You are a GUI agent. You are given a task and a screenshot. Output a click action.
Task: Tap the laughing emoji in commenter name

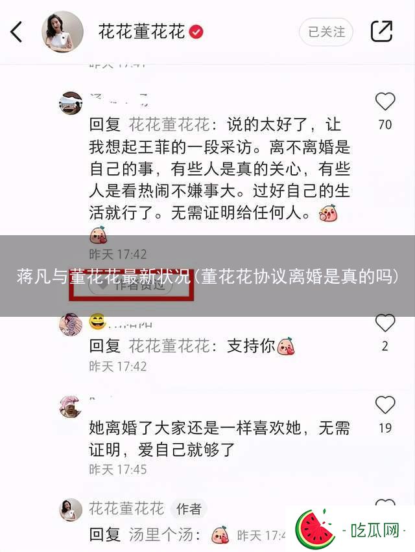tap(97, 321)
